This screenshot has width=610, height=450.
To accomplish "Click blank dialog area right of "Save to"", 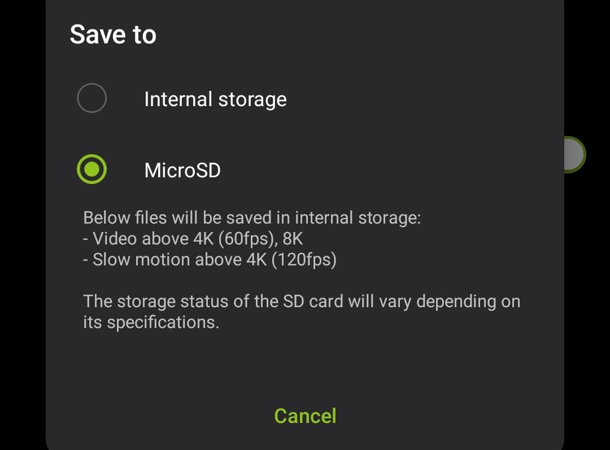I will (366, 34).
